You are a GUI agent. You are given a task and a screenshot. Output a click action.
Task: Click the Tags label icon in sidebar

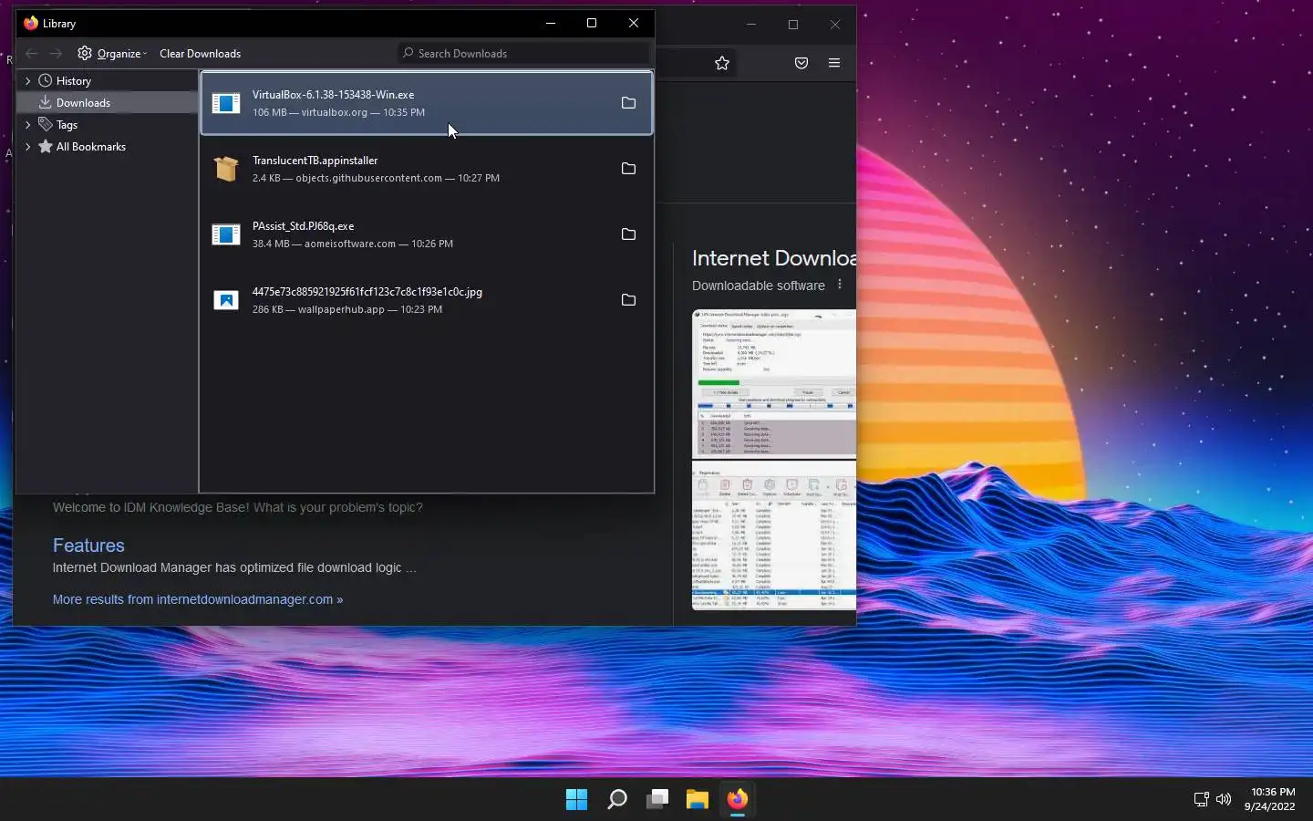tap(45, 124)
